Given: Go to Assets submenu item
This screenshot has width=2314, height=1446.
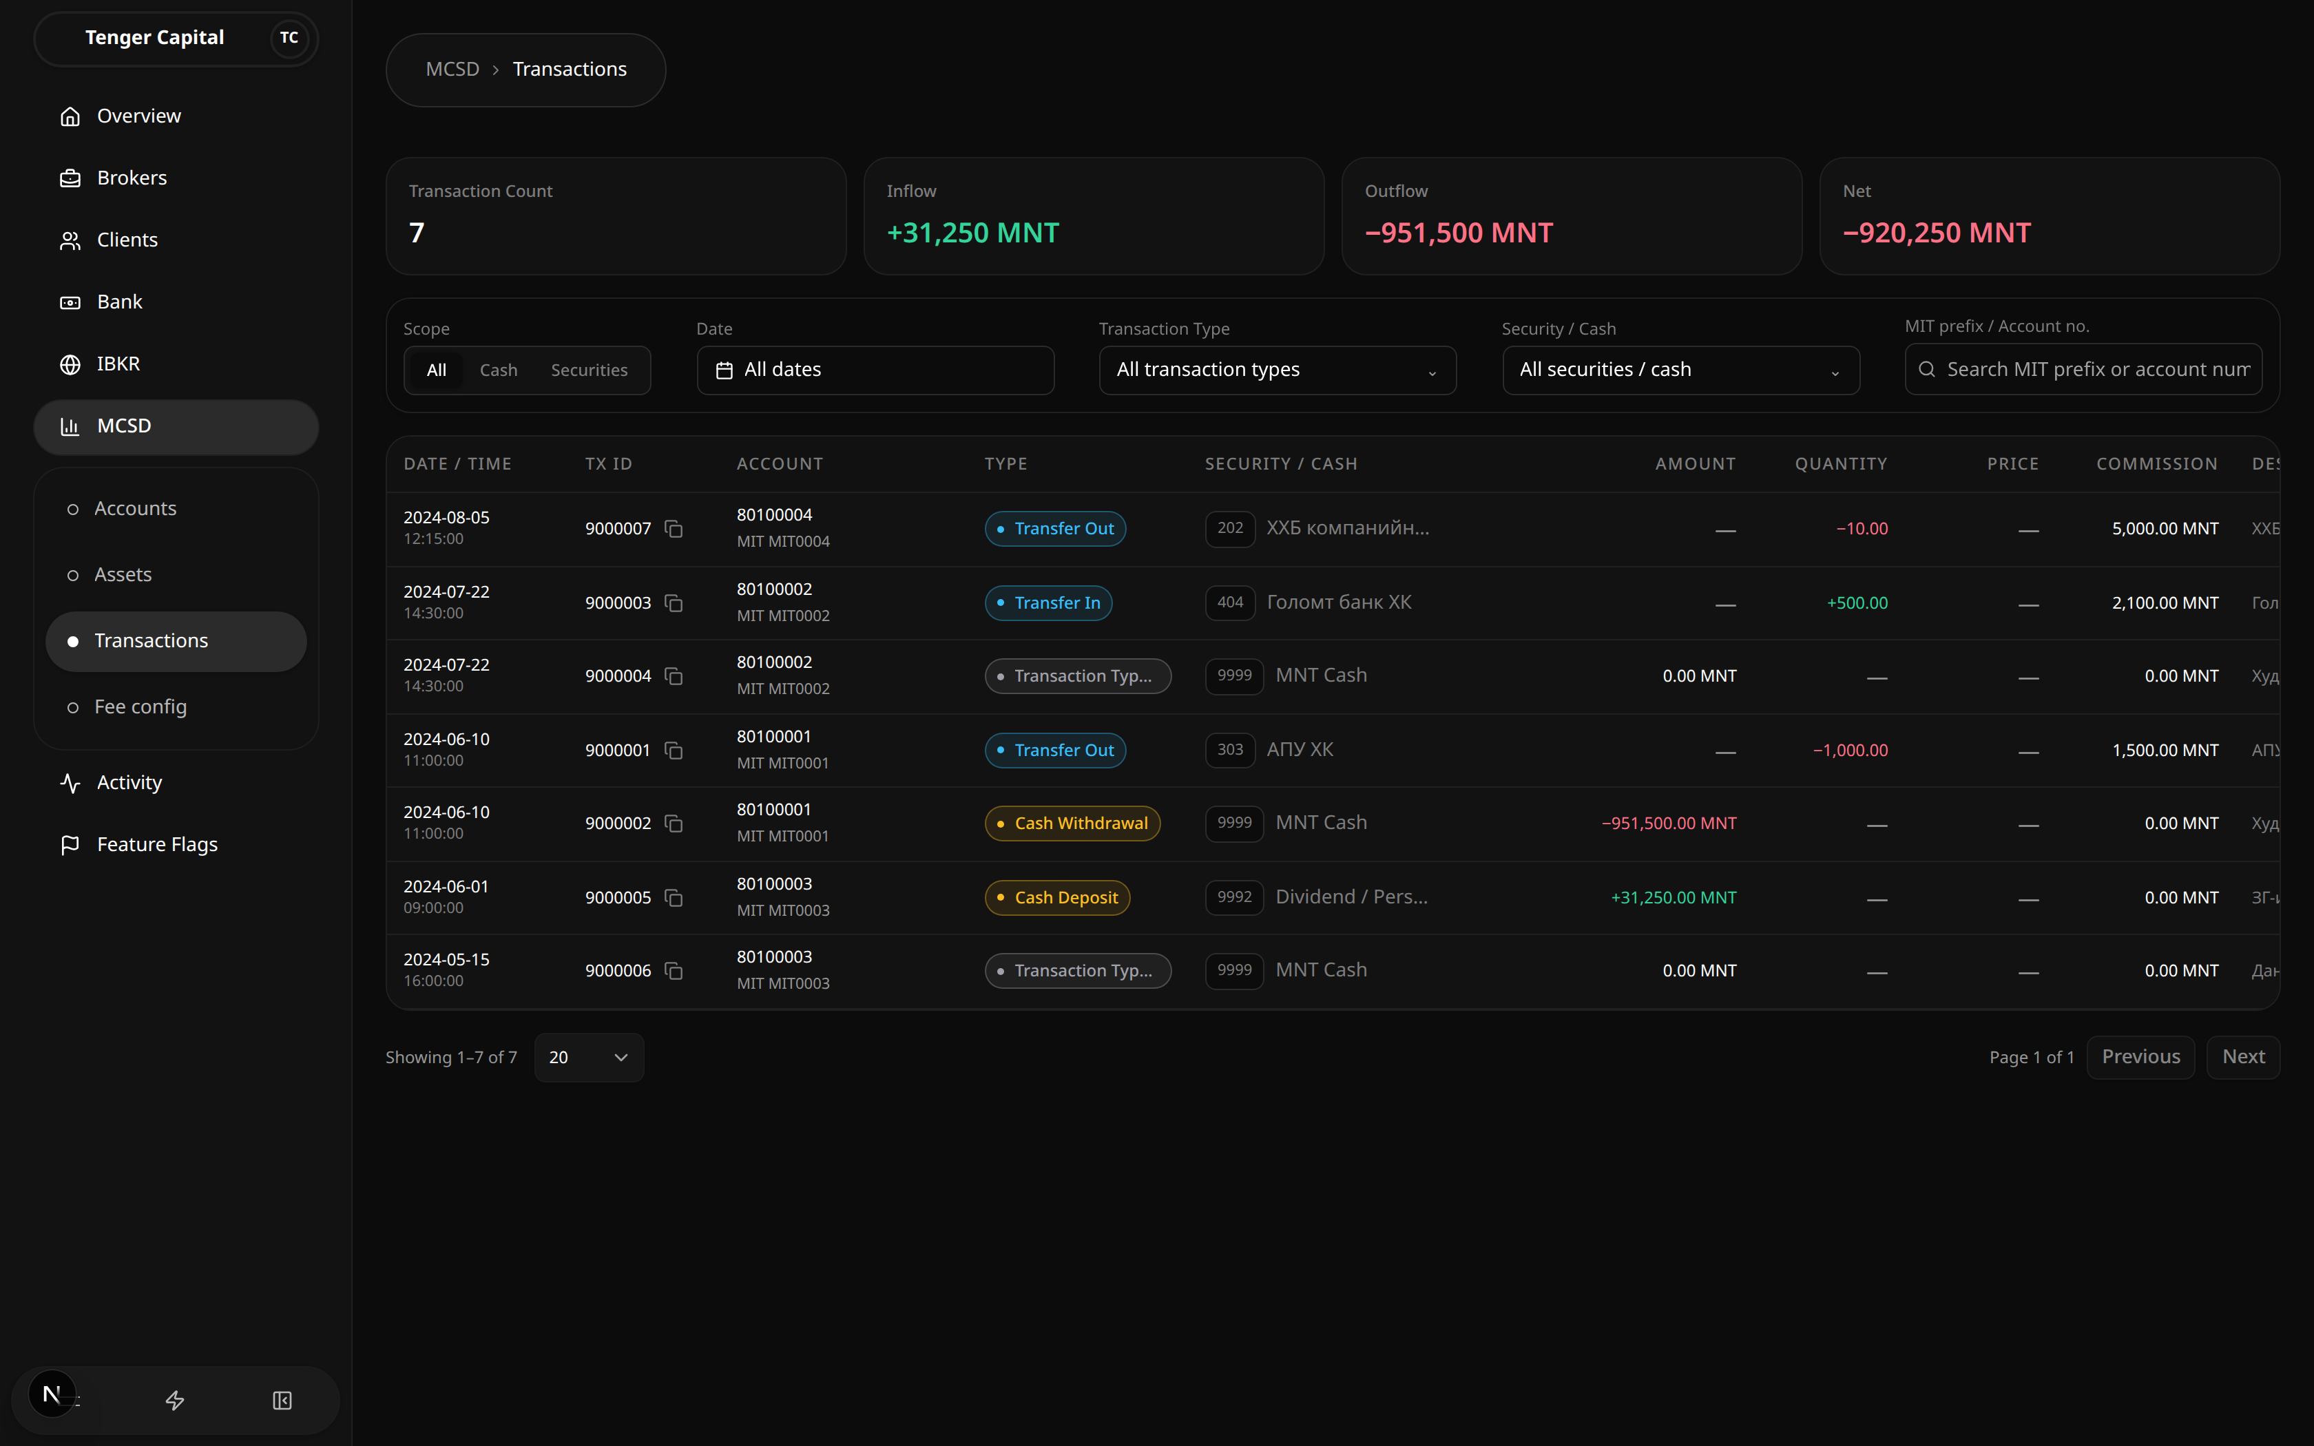Looking at the screenshot, I should click(x=176, y=575).
